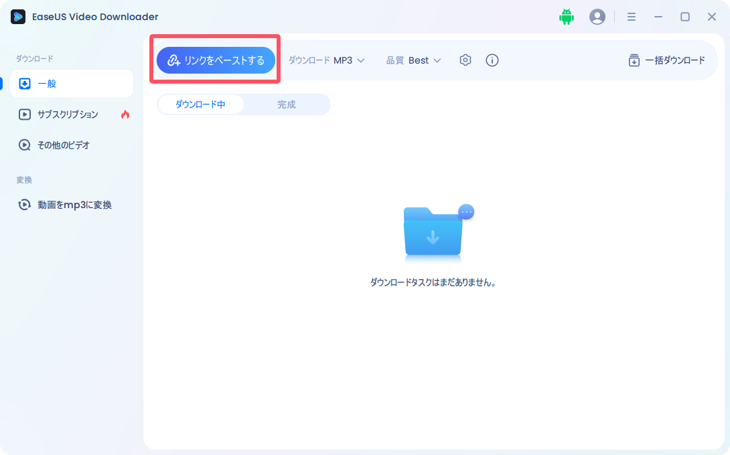Image resolution: width=730 pixels, height=455 pixels.
Task: Start 一括ダウンロード batch download
Action: pos(667,60)
